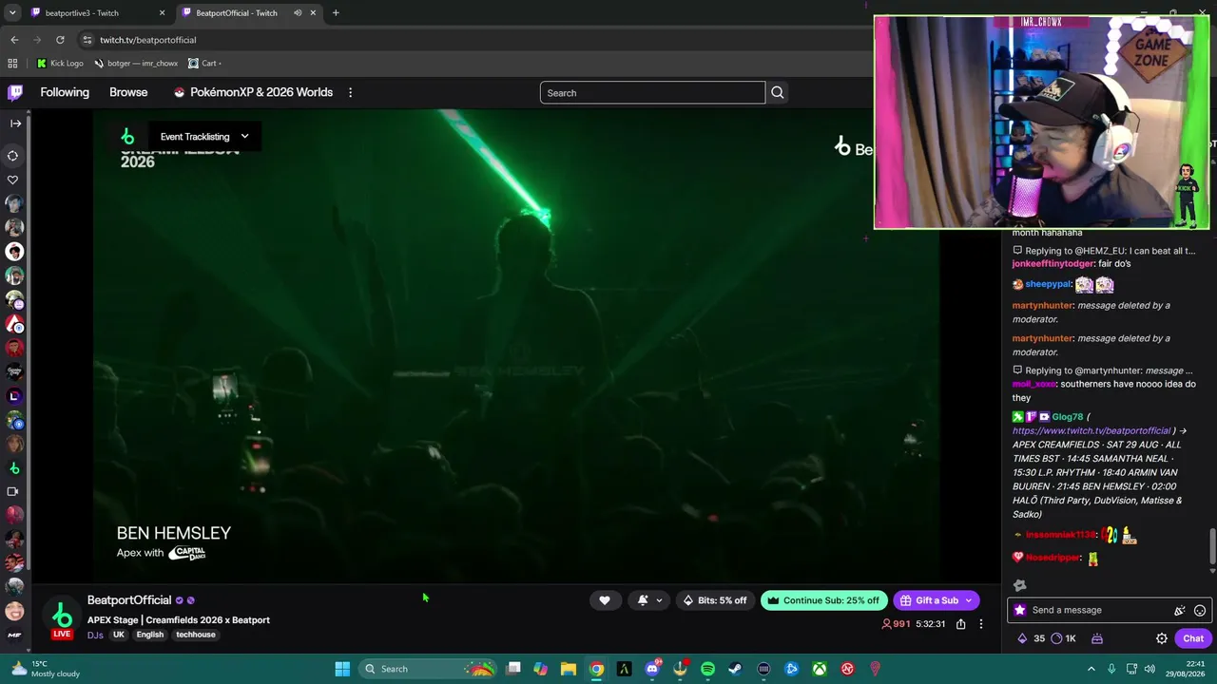Click the chat celebration icon

coord(1180,611)
